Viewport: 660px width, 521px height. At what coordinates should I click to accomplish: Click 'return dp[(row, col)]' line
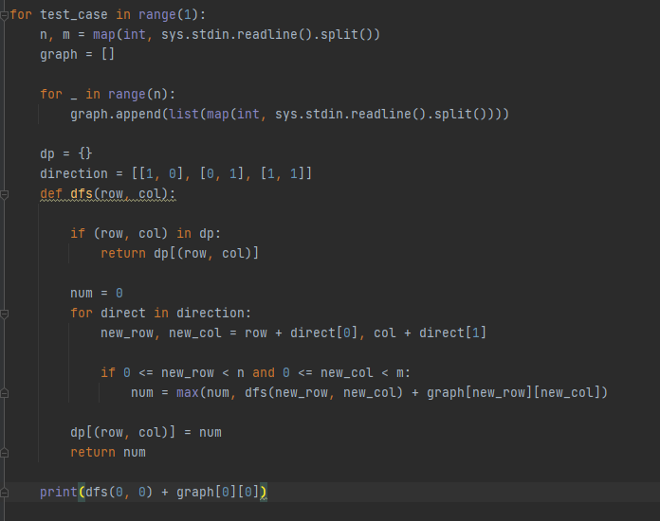(179, 254)
